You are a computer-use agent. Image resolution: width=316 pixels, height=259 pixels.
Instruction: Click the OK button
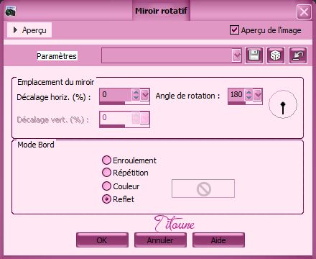click(x=102, y=240)
